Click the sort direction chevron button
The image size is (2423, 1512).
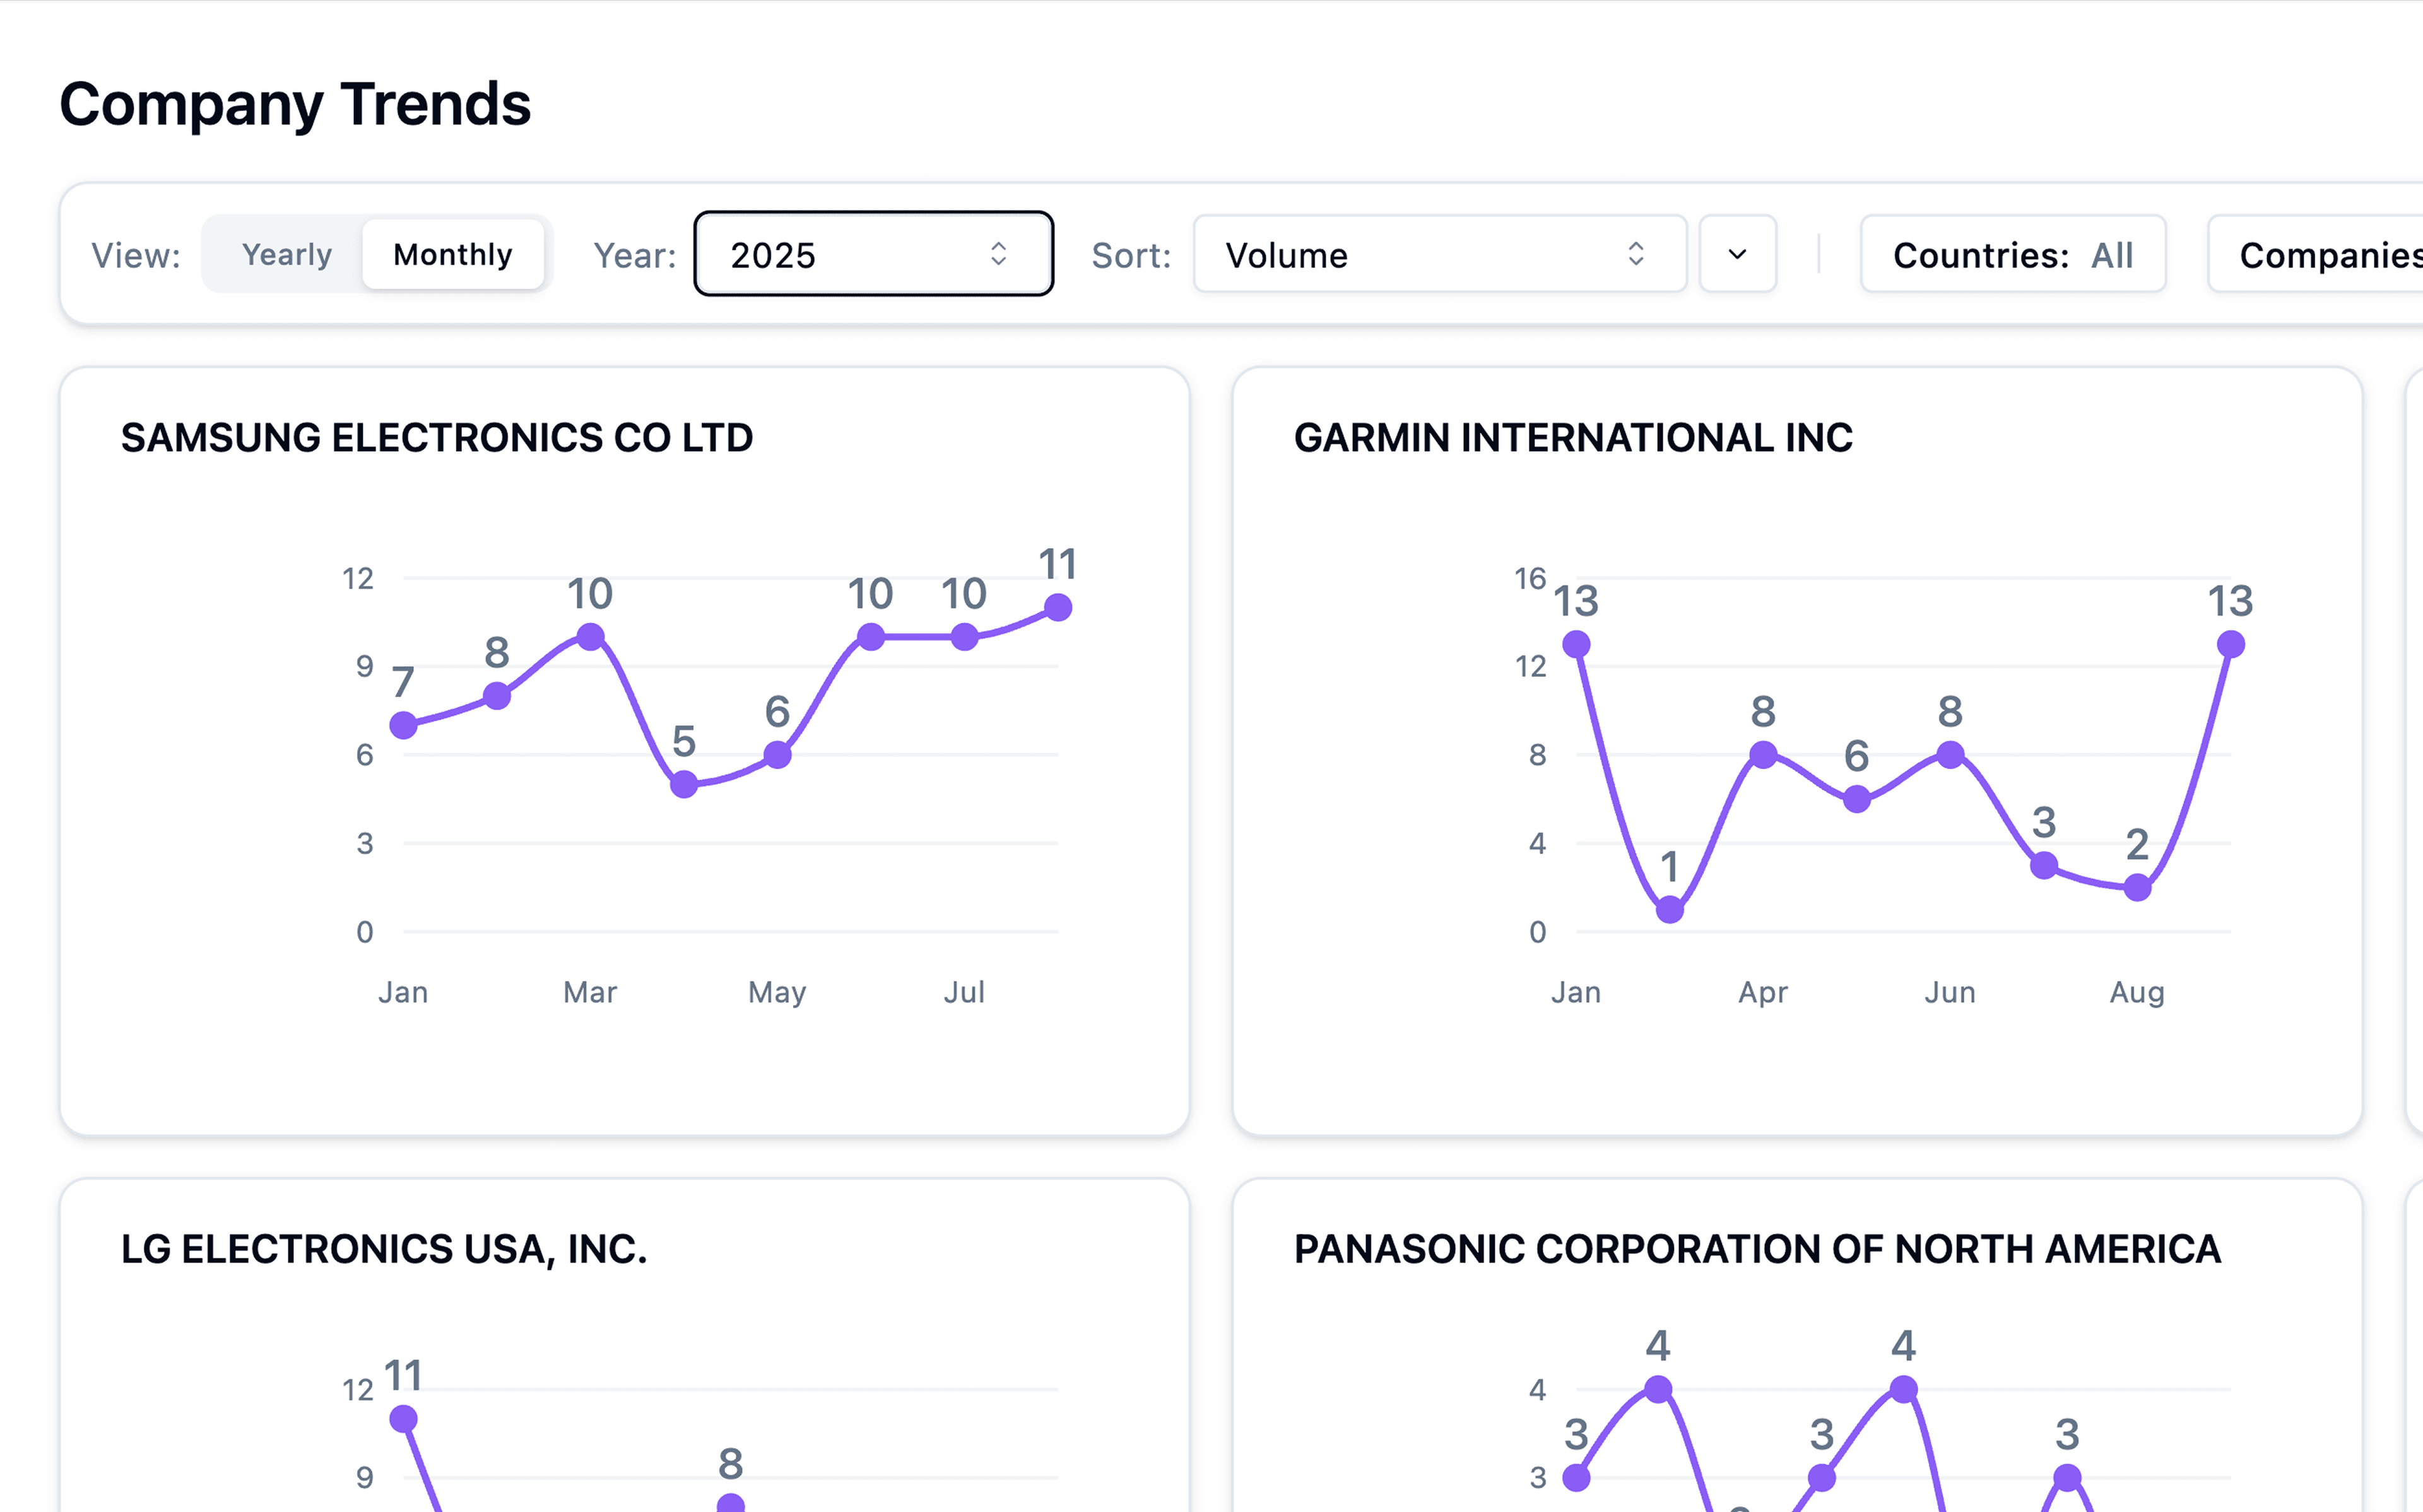click(1737, 254)
